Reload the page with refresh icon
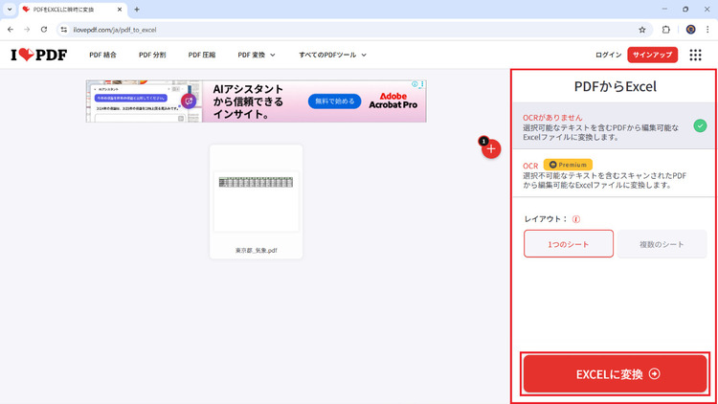The width and height of the screenshot is (718, 404). click(x=44, y=30)
